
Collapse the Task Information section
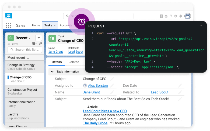point(52,72)
